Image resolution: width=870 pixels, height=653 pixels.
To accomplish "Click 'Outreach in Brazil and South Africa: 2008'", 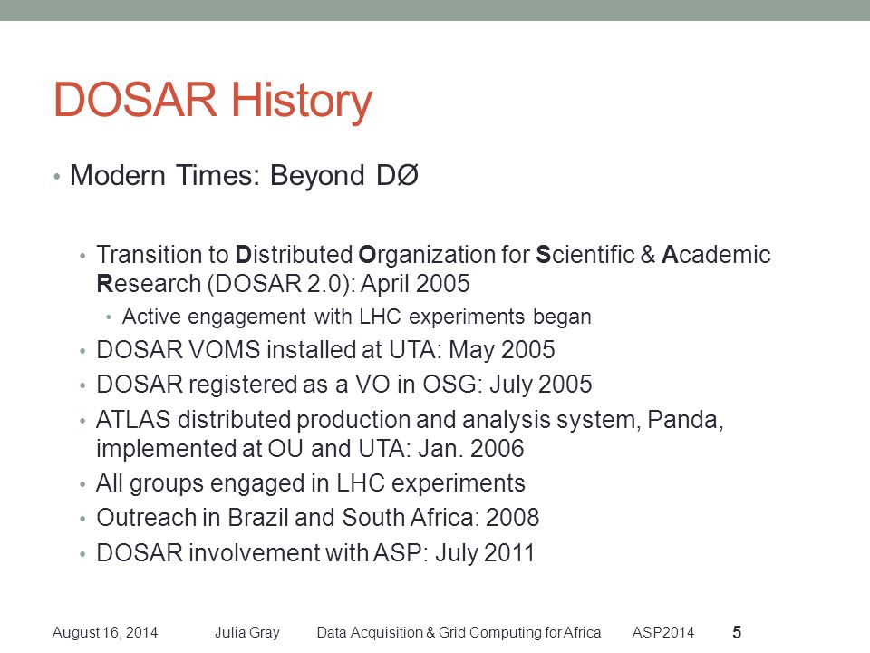I will click(318, 518).
